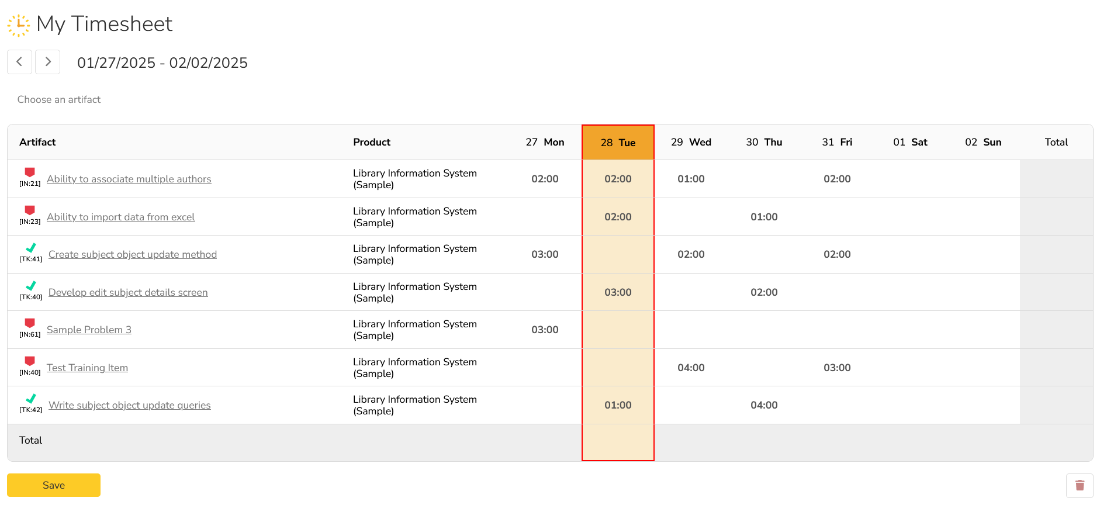Go to next week arrow
1100x505 pixels.
pyautogui.click(x=48, y=62)
